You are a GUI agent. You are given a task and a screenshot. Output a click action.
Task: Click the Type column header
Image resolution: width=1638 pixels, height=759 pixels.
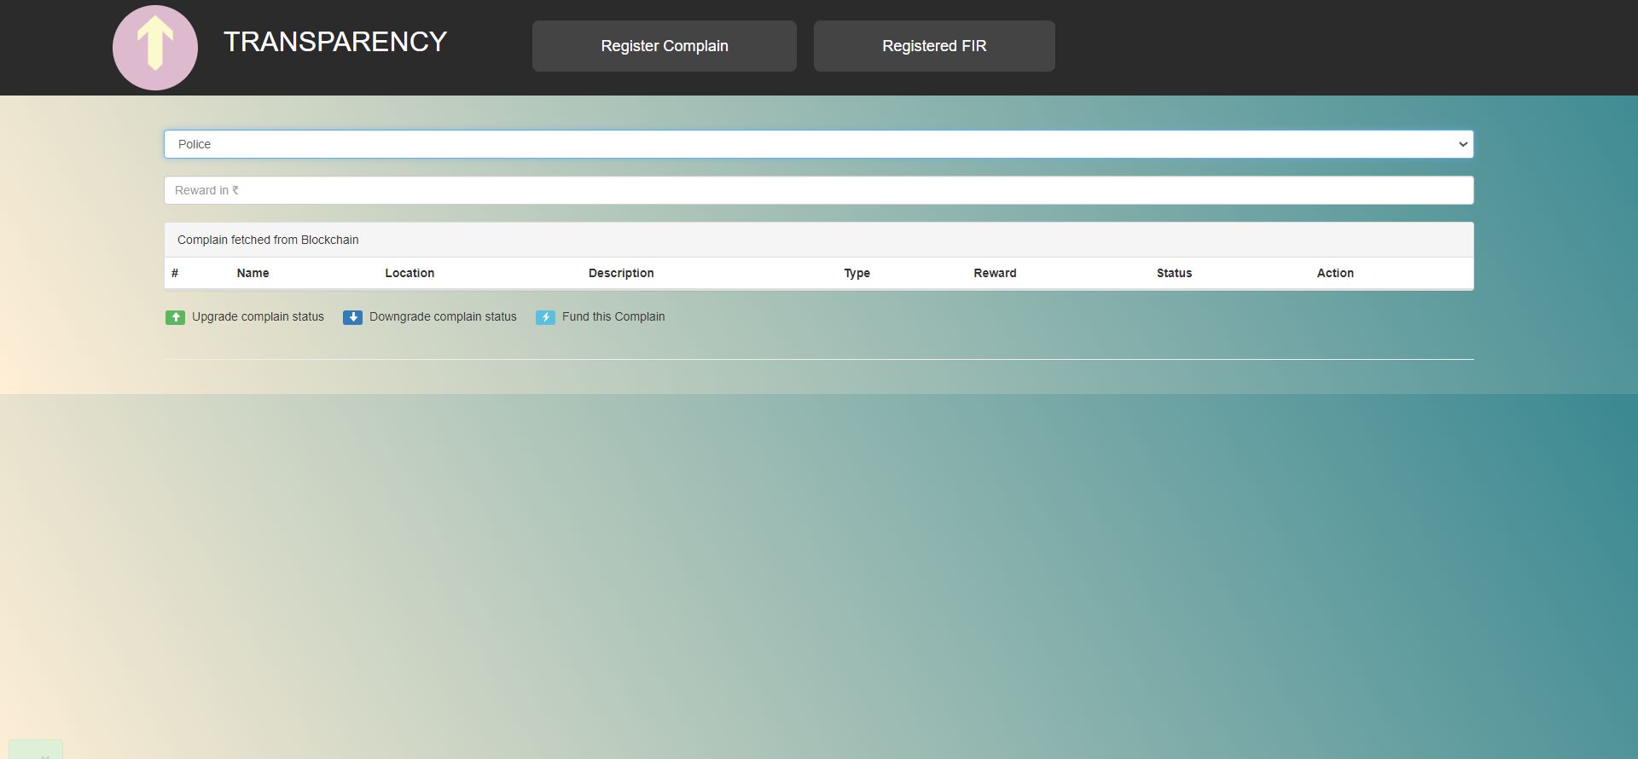(x=857, y=273)
